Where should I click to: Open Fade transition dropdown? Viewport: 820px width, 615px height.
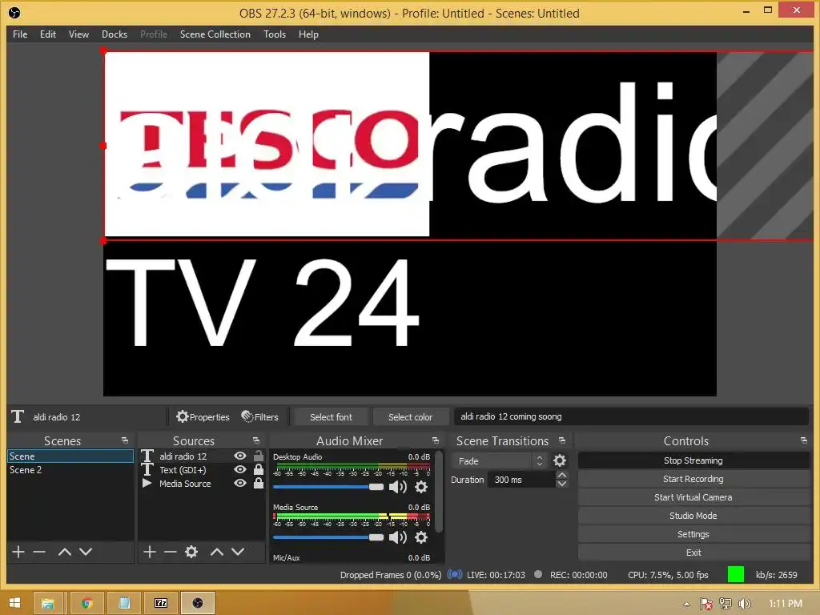pyautogui.click(x=500, y=460)
